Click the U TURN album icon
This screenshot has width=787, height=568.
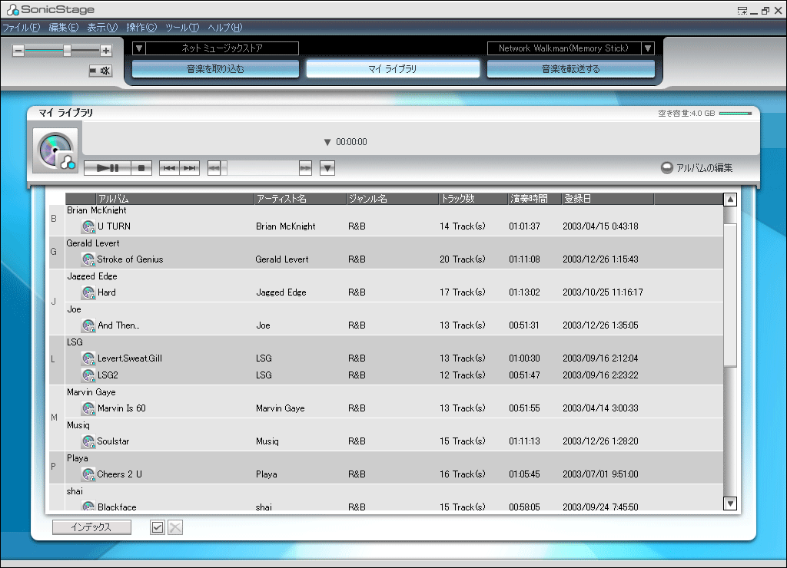(88, 226)
